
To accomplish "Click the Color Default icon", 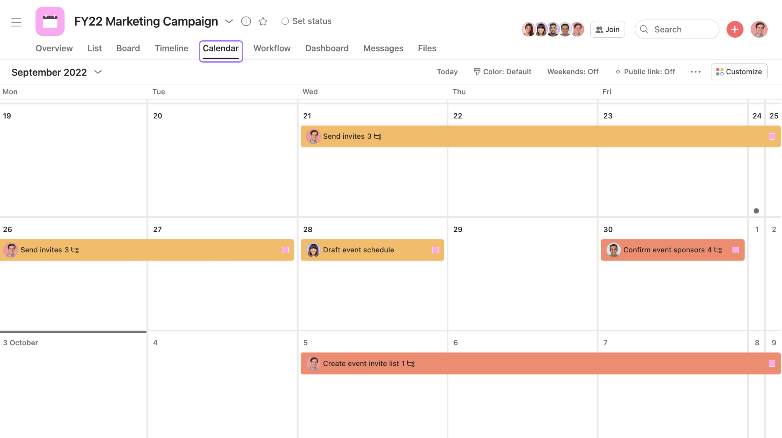I will [x=476, y=71].
